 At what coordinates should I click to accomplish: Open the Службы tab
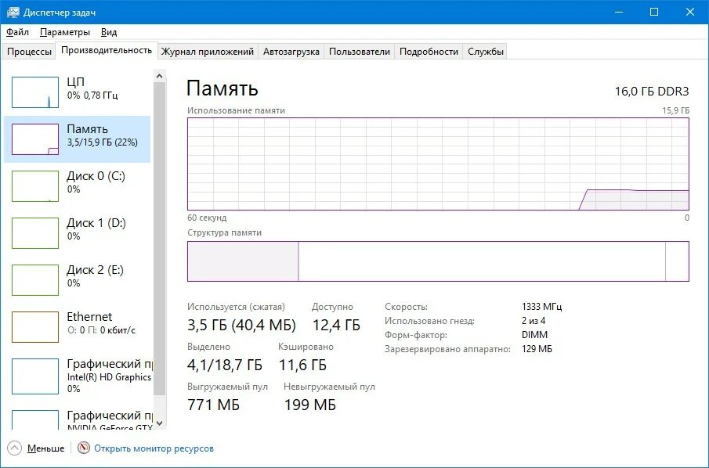pos(486,51)
